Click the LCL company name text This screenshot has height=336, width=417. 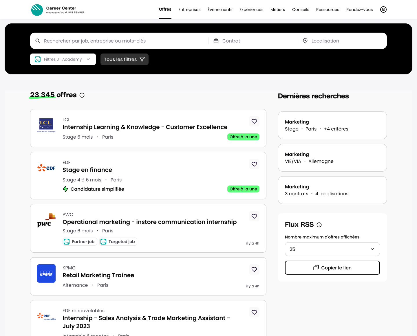click(66, 120)
